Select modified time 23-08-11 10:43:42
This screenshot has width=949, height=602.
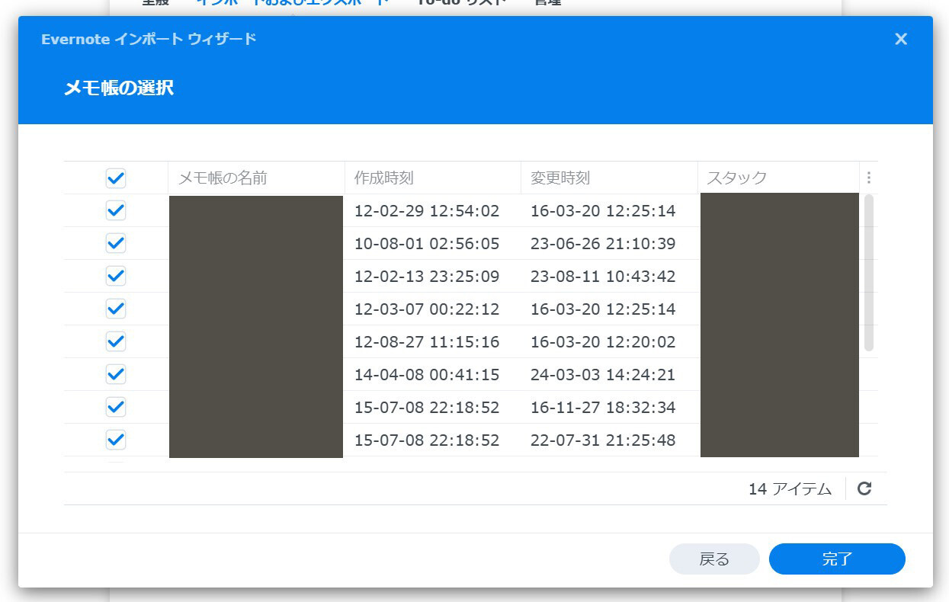tap(603, 277)
